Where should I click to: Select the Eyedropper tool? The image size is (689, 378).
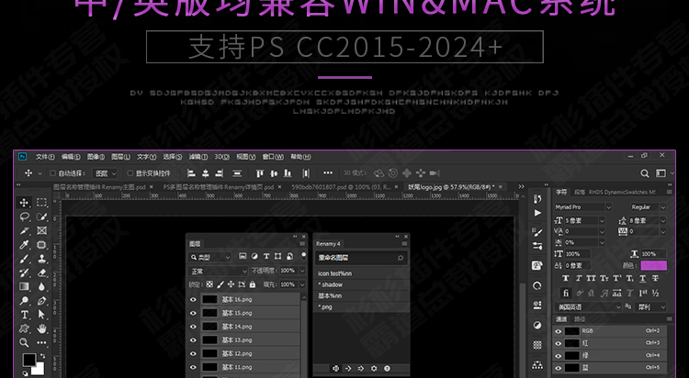[x=24, y=245]
